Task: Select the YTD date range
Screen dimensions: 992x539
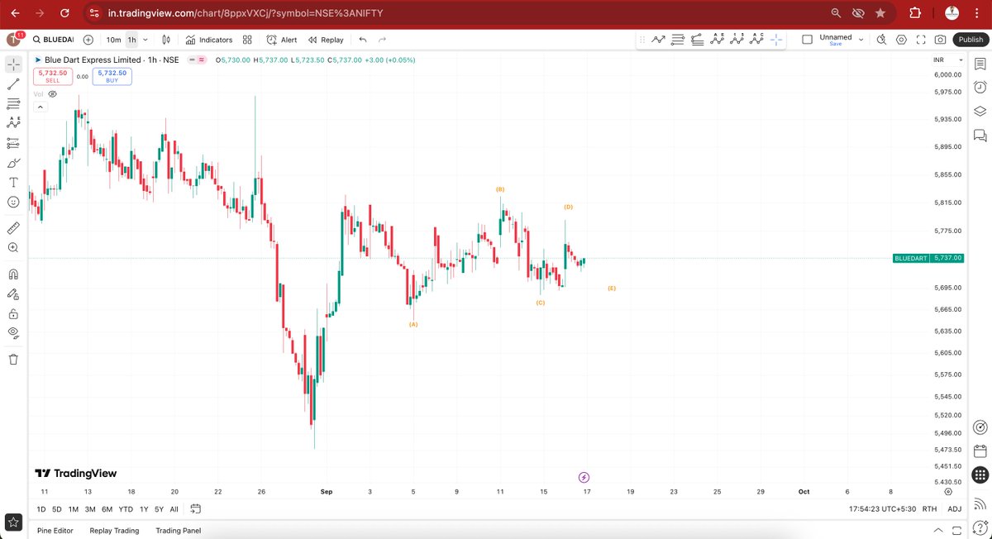Action: tap(126, 509)
